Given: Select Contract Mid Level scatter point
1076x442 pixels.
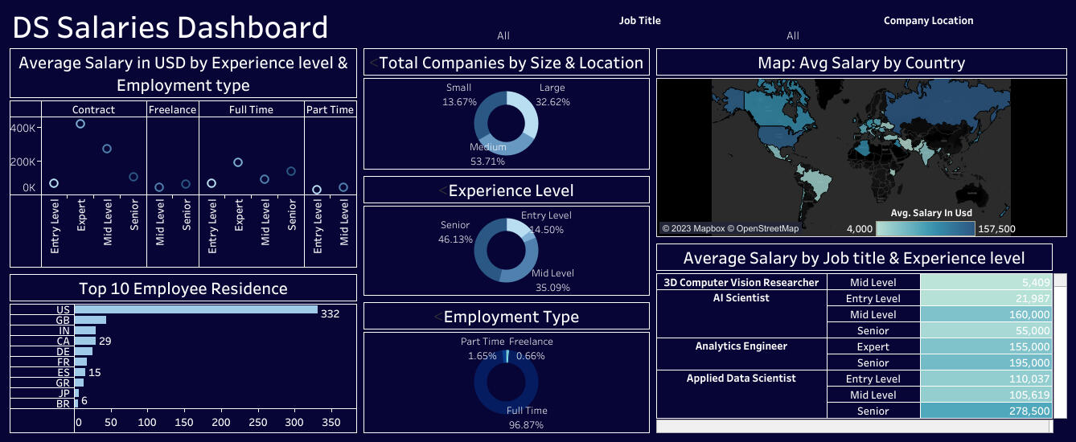Looking at the screenshot, I should (x=107, y=149).
